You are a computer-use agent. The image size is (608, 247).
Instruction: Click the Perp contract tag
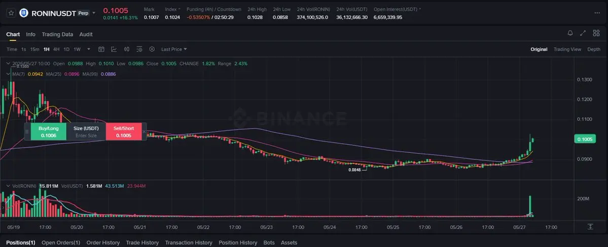83,13
